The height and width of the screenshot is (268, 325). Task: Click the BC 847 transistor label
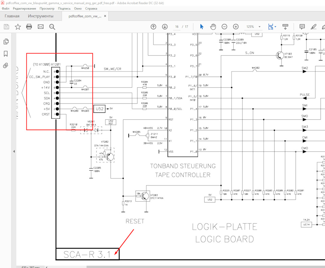click(288, 57)
